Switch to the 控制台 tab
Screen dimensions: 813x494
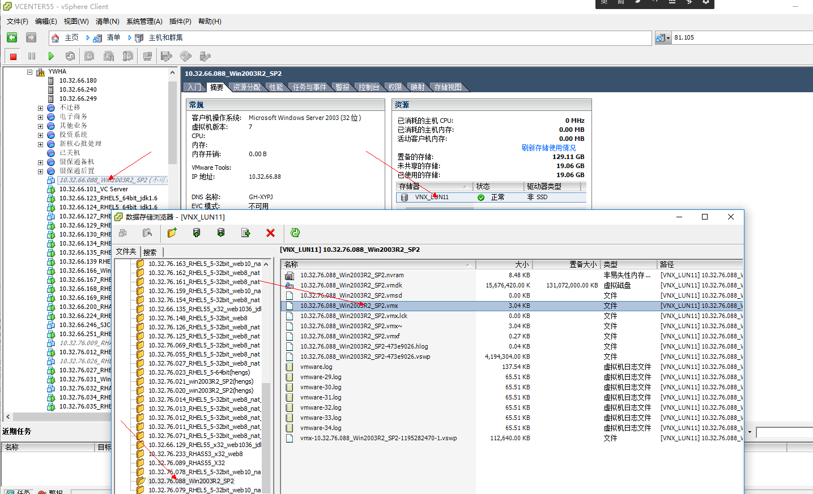point(369,87)
